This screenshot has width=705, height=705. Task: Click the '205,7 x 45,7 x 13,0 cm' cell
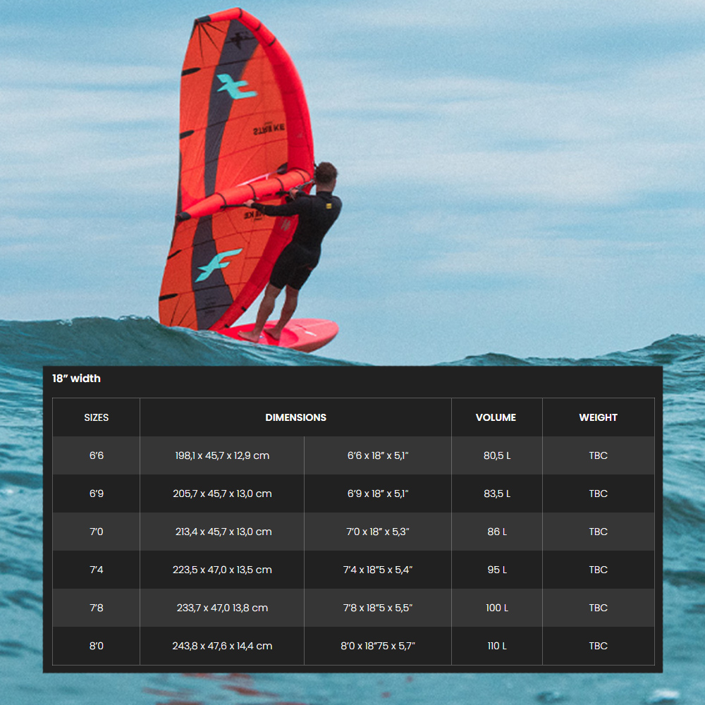[222, 493]
